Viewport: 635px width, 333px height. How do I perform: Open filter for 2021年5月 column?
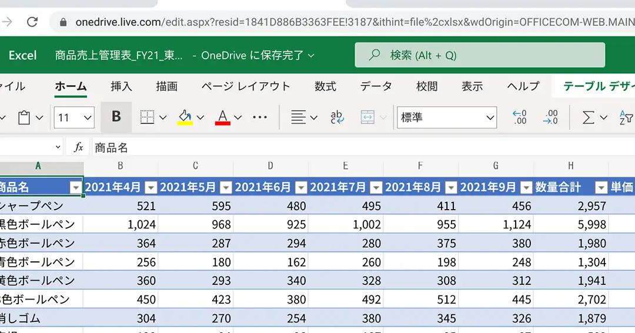pos(226,187)
